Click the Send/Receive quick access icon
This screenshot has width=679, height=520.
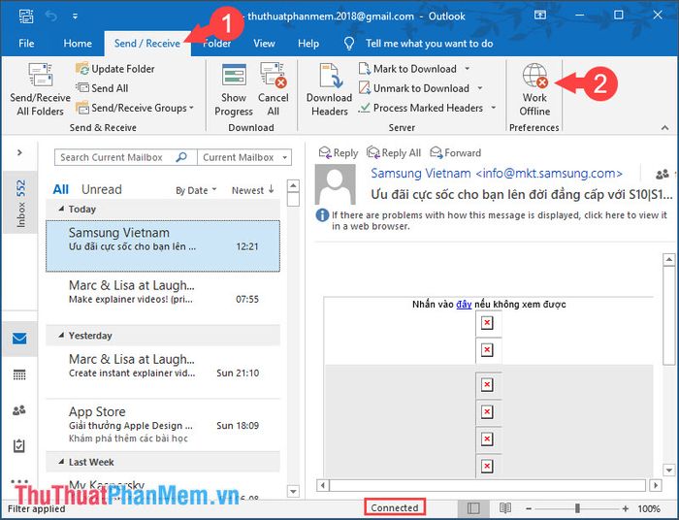pos(26,16)
